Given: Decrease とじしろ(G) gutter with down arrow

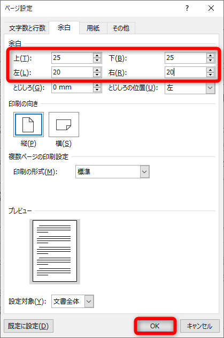Looking at the screenshot, I should click(x=97, y=90).
